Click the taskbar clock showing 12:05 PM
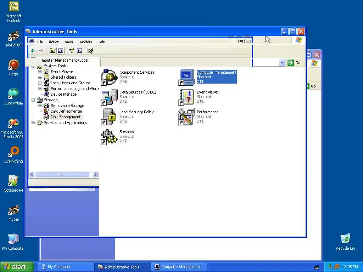This screenshot has width=363, height=272. click(350, 267)
